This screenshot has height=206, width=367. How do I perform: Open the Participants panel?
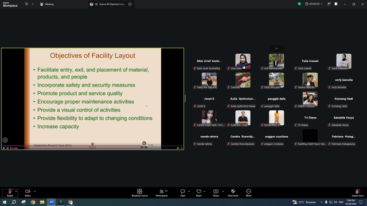[x=162, y=193]
